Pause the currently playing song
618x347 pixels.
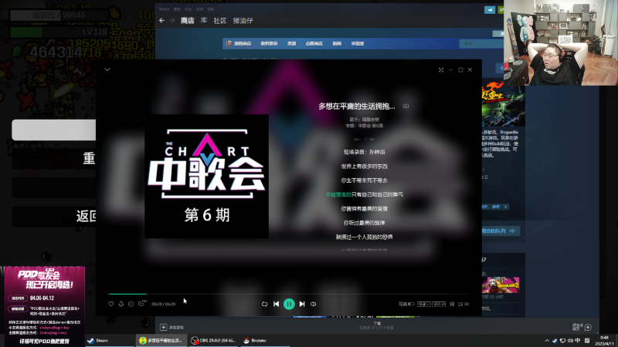point(289,304)
